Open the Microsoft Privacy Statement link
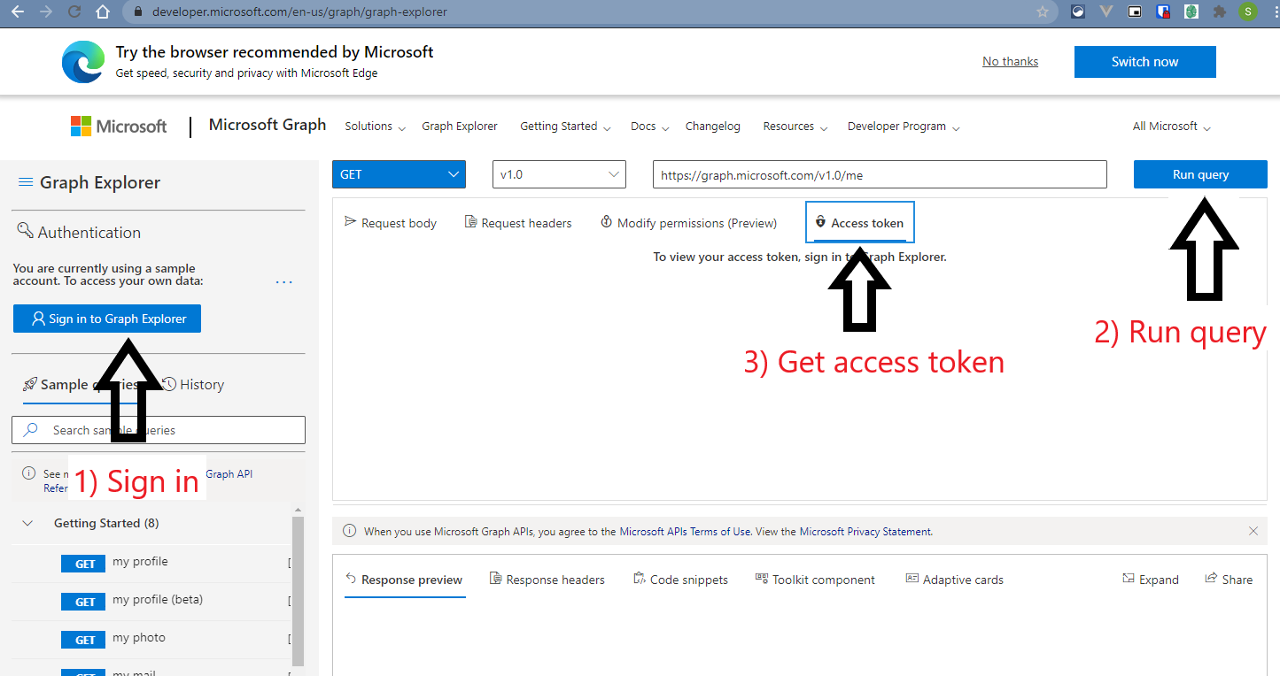Image resolution: width=1280 pixels, height=676 pixels. tap(865, 532)
